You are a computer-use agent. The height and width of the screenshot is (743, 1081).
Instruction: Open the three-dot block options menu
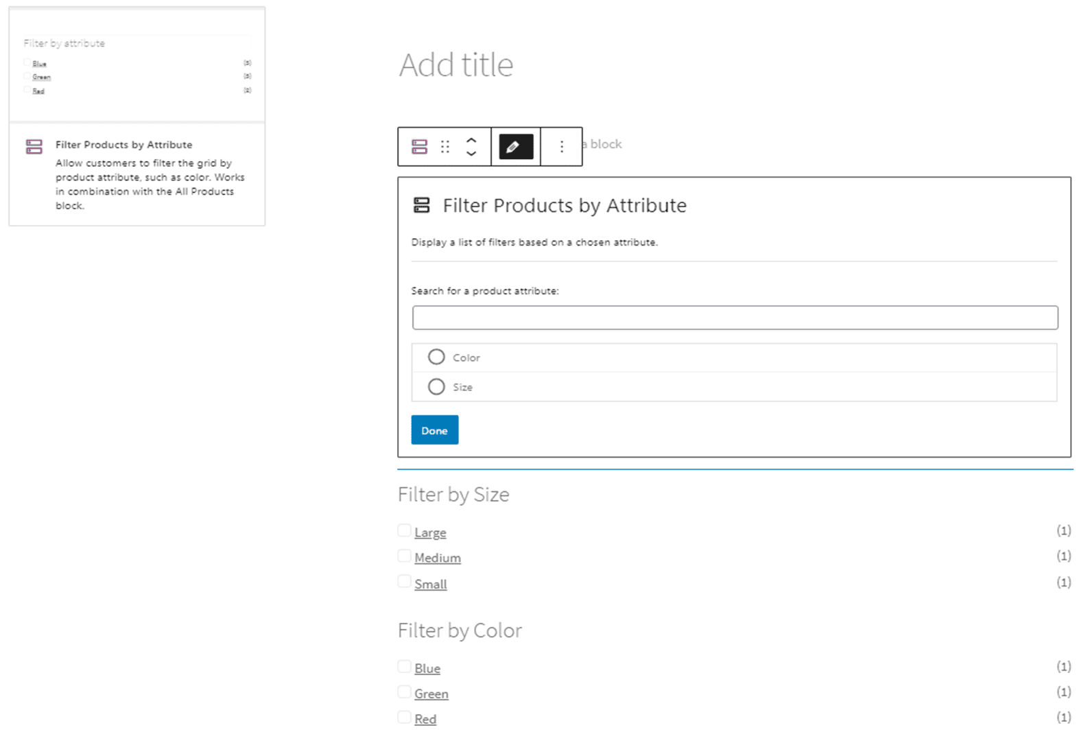click(561, 147)
